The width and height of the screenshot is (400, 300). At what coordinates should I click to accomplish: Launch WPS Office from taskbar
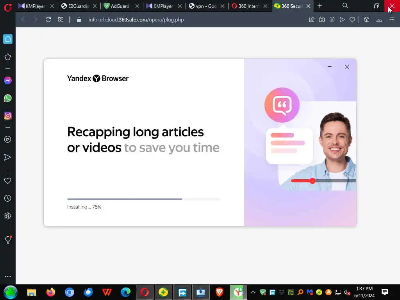coord(107,292)
